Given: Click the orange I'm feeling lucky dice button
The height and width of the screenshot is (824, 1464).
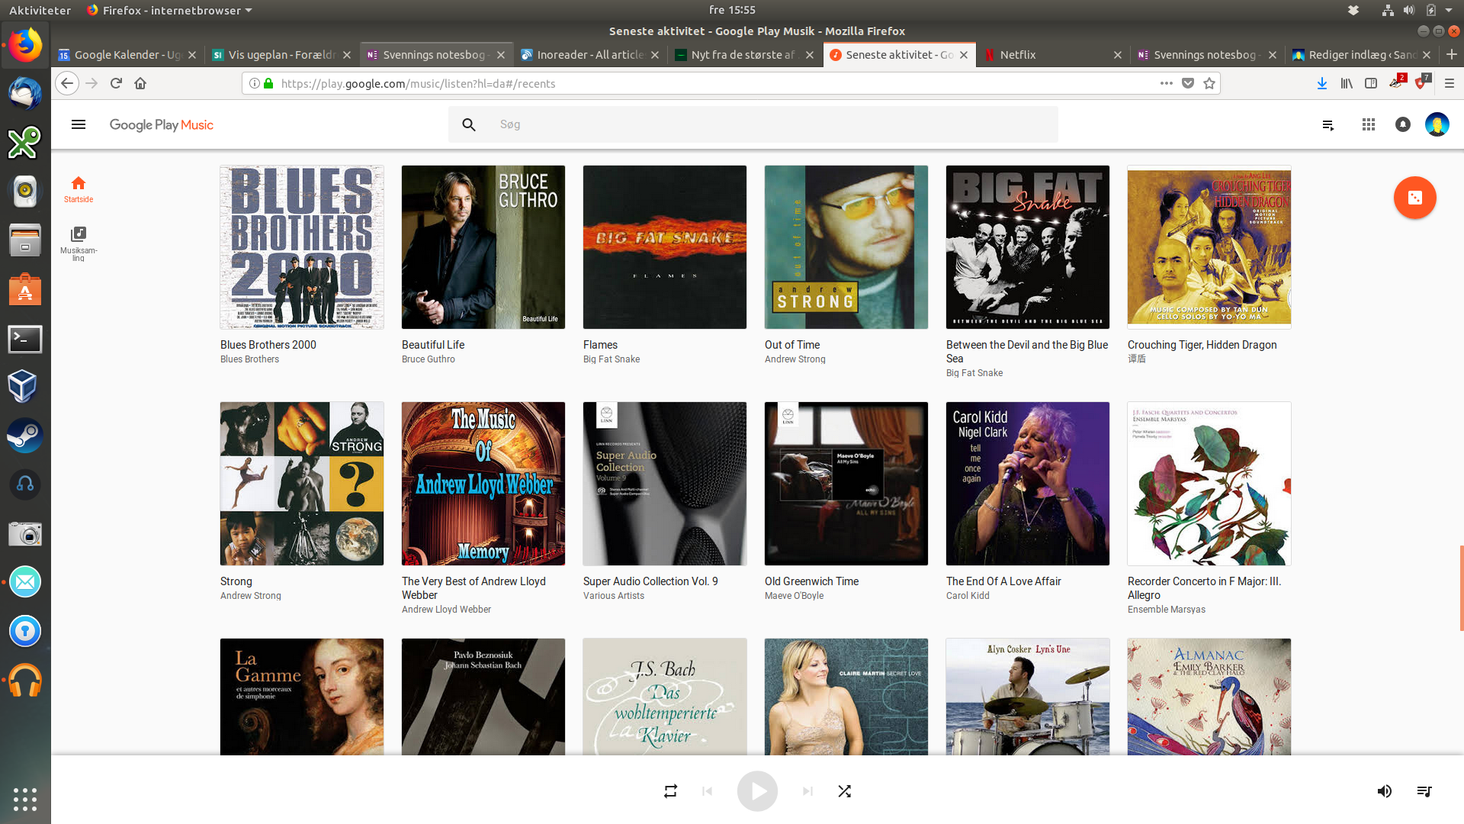Looking at the screenshot, I should pyautogui.click(x=1415, y=198).
